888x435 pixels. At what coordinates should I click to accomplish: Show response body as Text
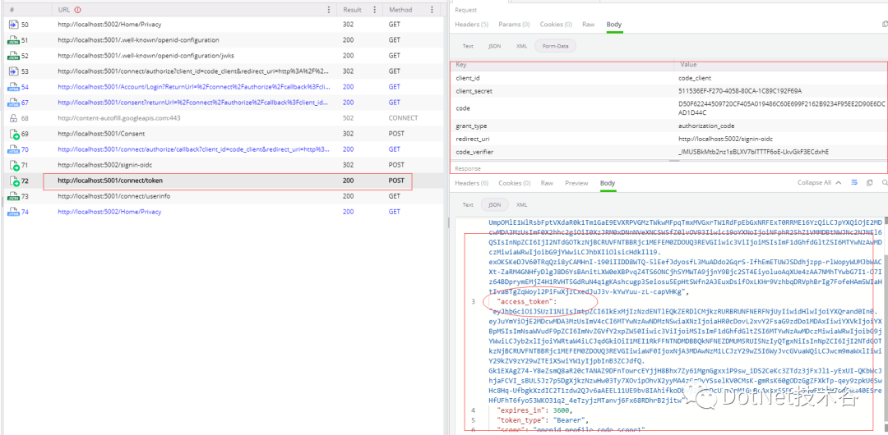(468, 204)
